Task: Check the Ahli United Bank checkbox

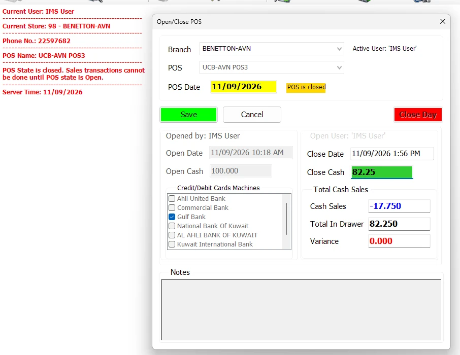Action: (172, 198)
